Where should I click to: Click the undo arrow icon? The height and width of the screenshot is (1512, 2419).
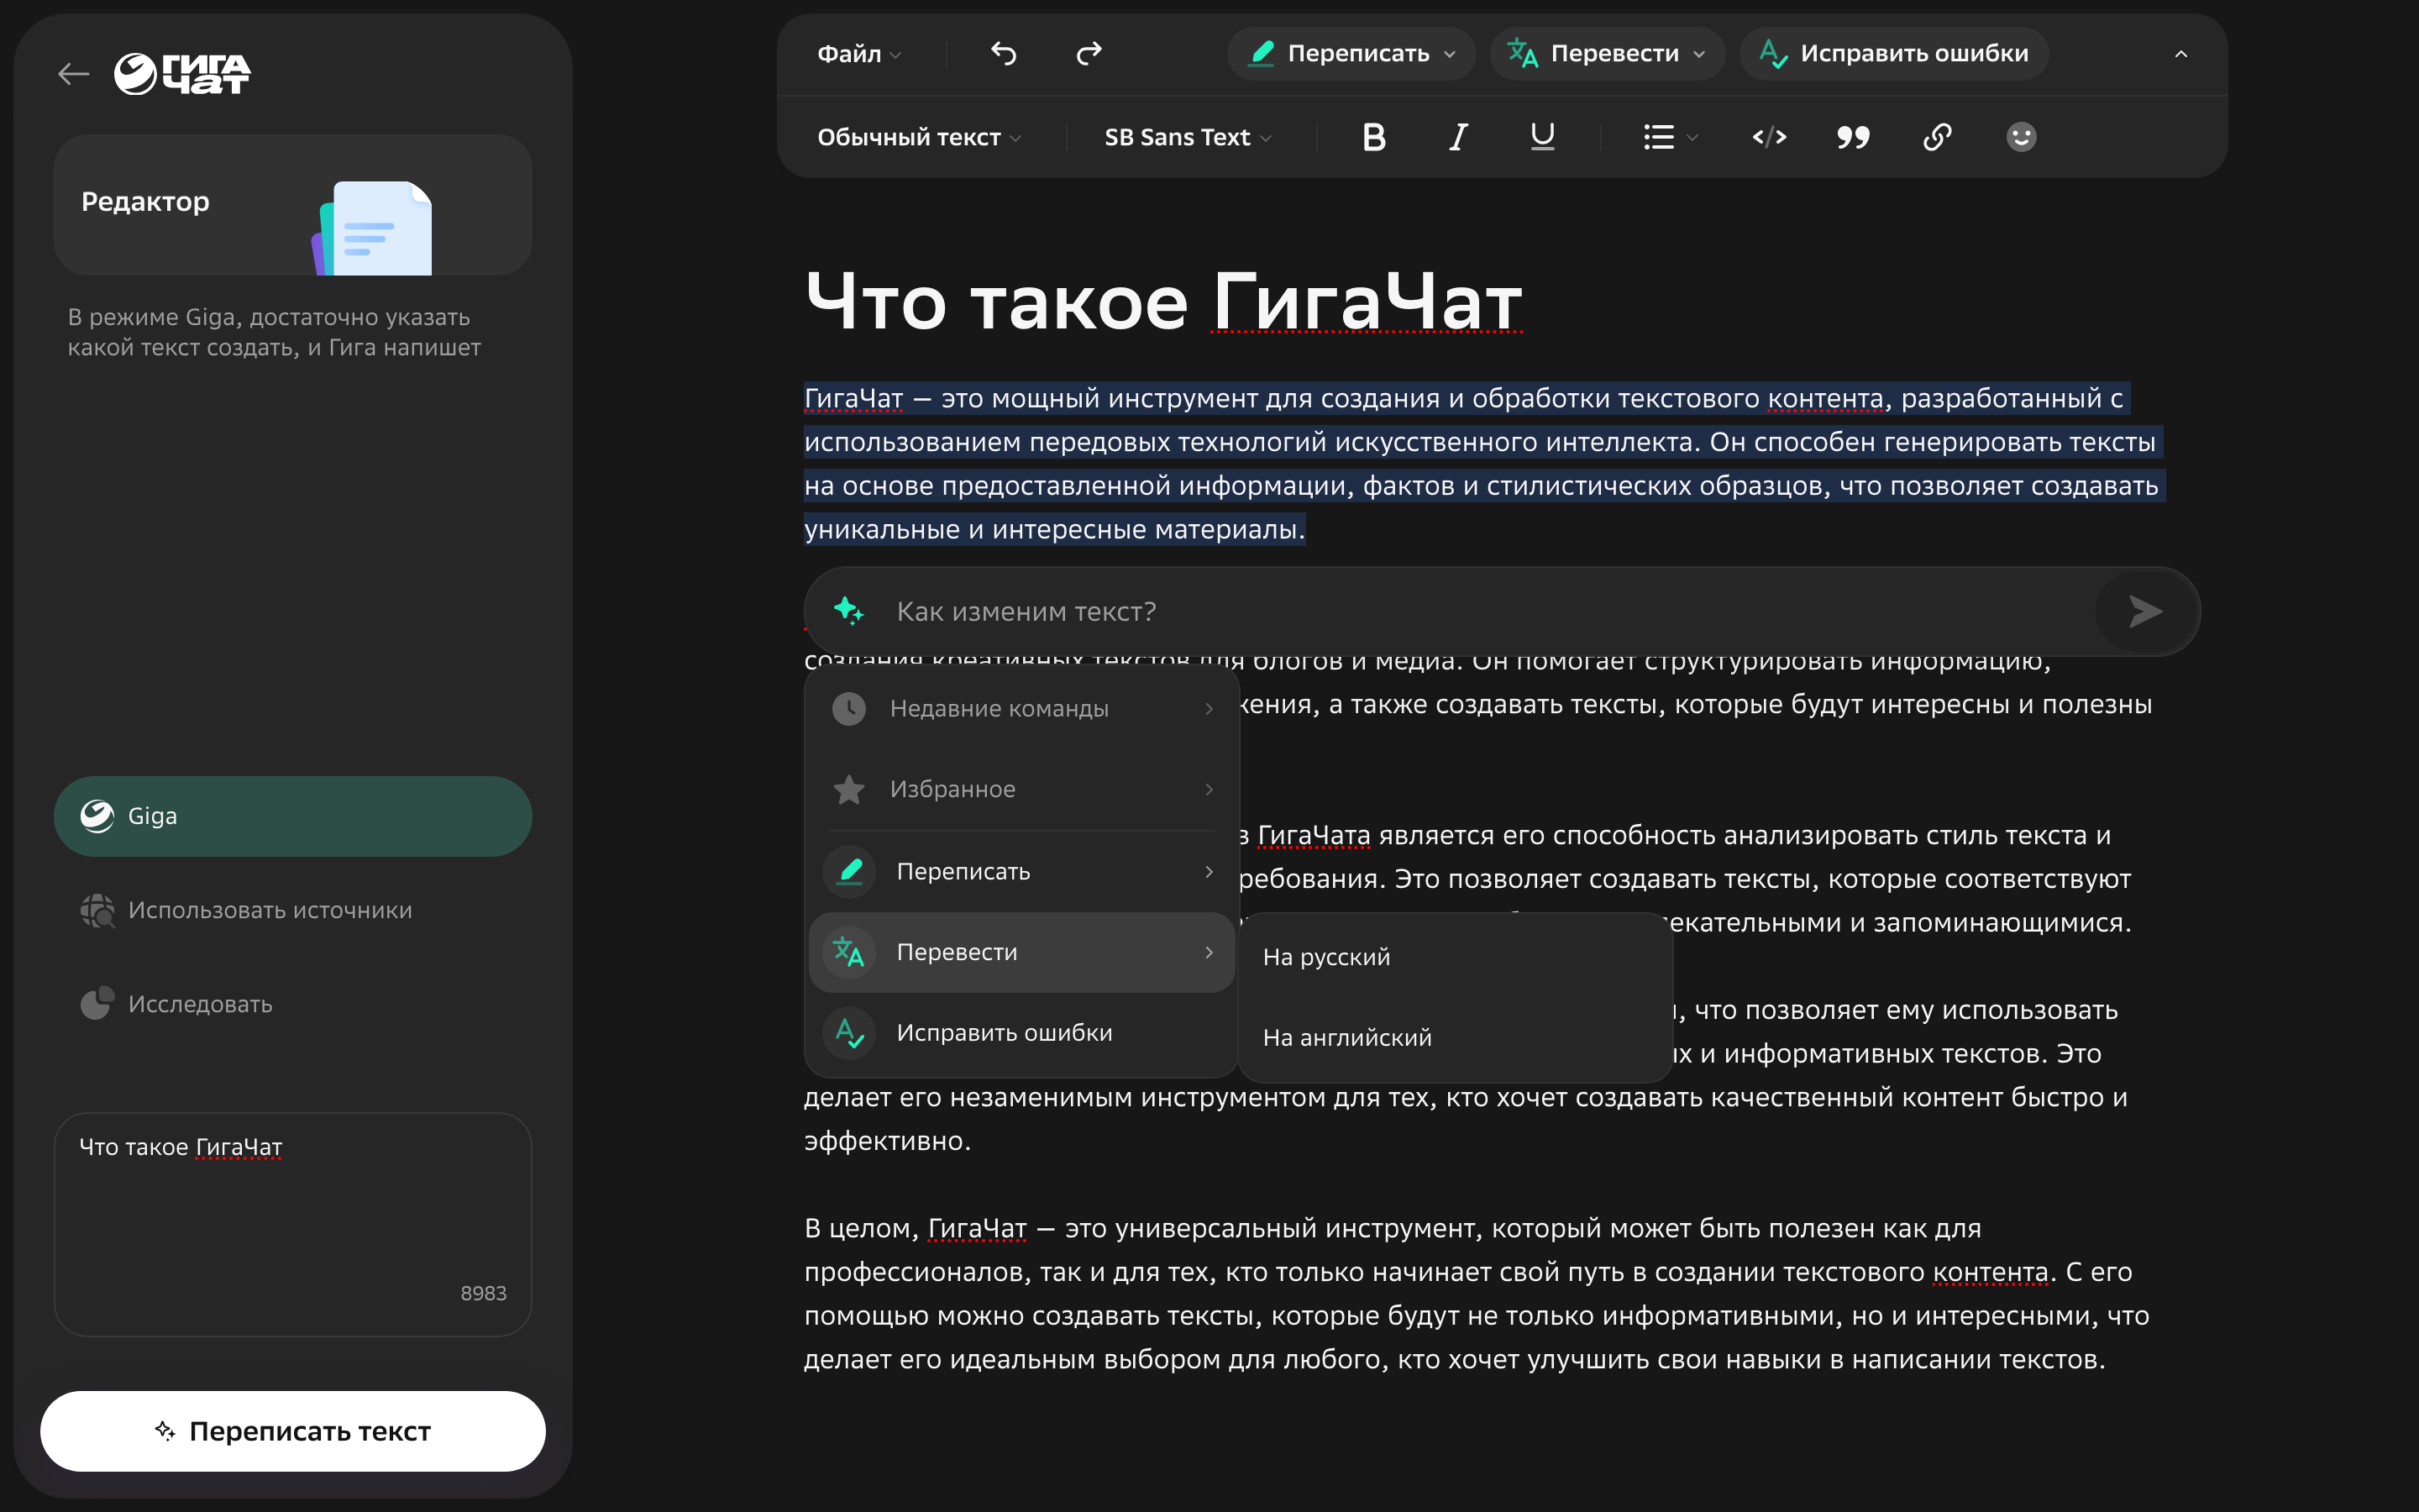1004,53
